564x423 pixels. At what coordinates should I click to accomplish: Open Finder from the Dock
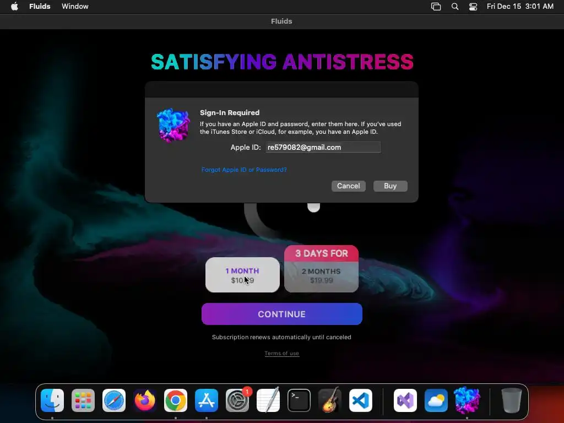point(52,400)
